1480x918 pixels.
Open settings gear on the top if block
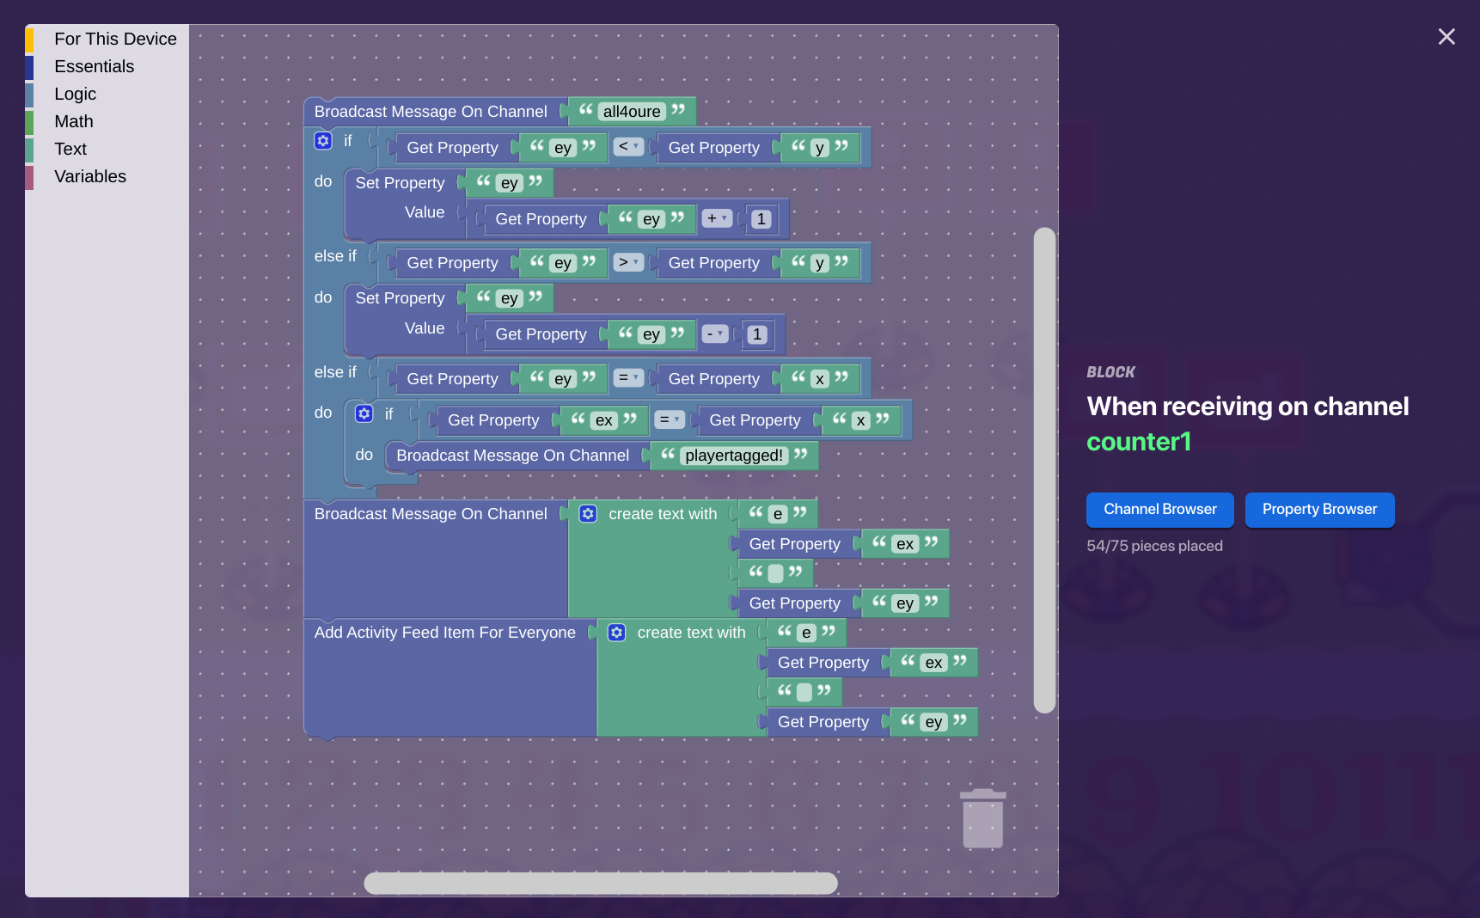pos(322,140)
